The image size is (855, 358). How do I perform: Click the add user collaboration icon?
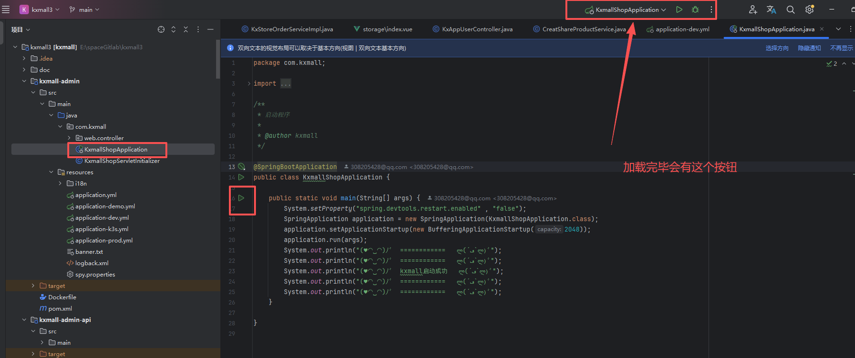point(753,9)
